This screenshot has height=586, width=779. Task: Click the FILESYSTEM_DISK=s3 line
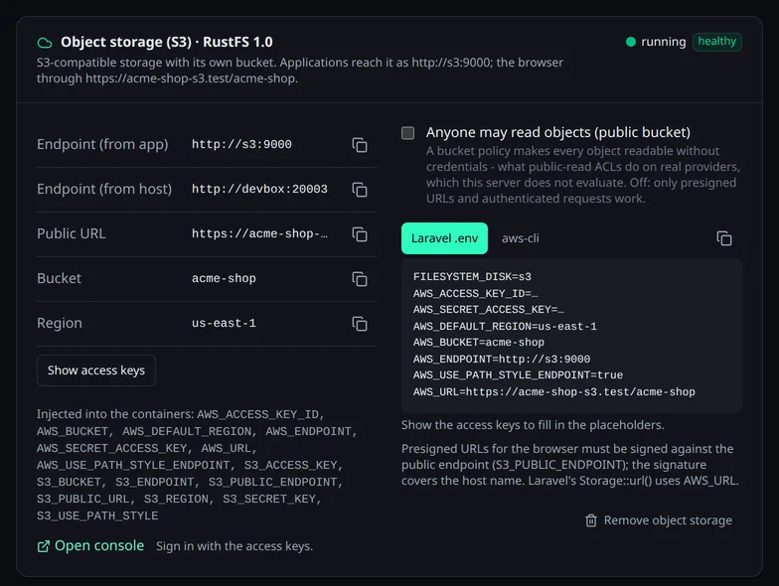[x=472, y=276]
